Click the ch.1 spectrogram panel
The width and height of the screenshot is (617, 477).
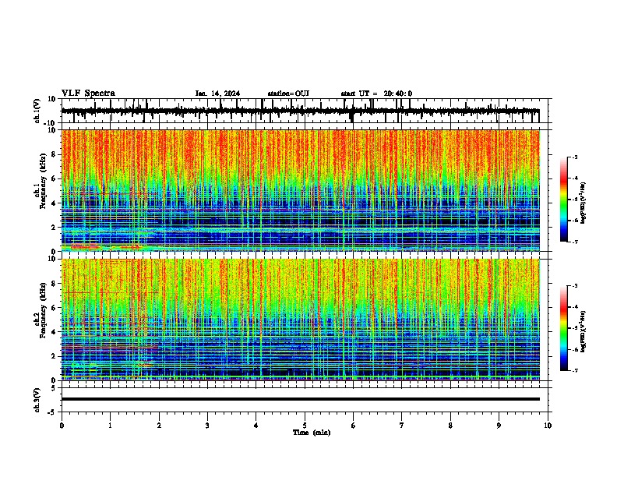click(301, 190)
